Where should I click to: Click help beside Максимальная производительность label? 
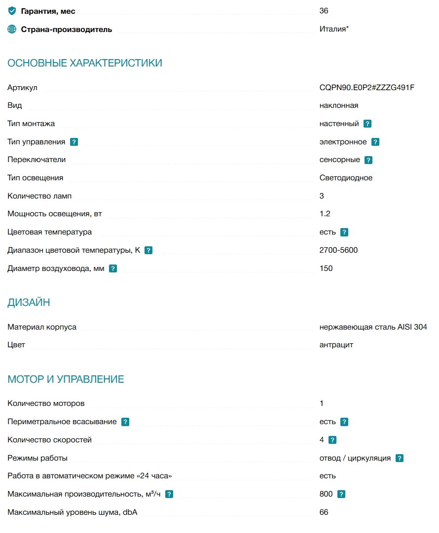click(169, 494)
